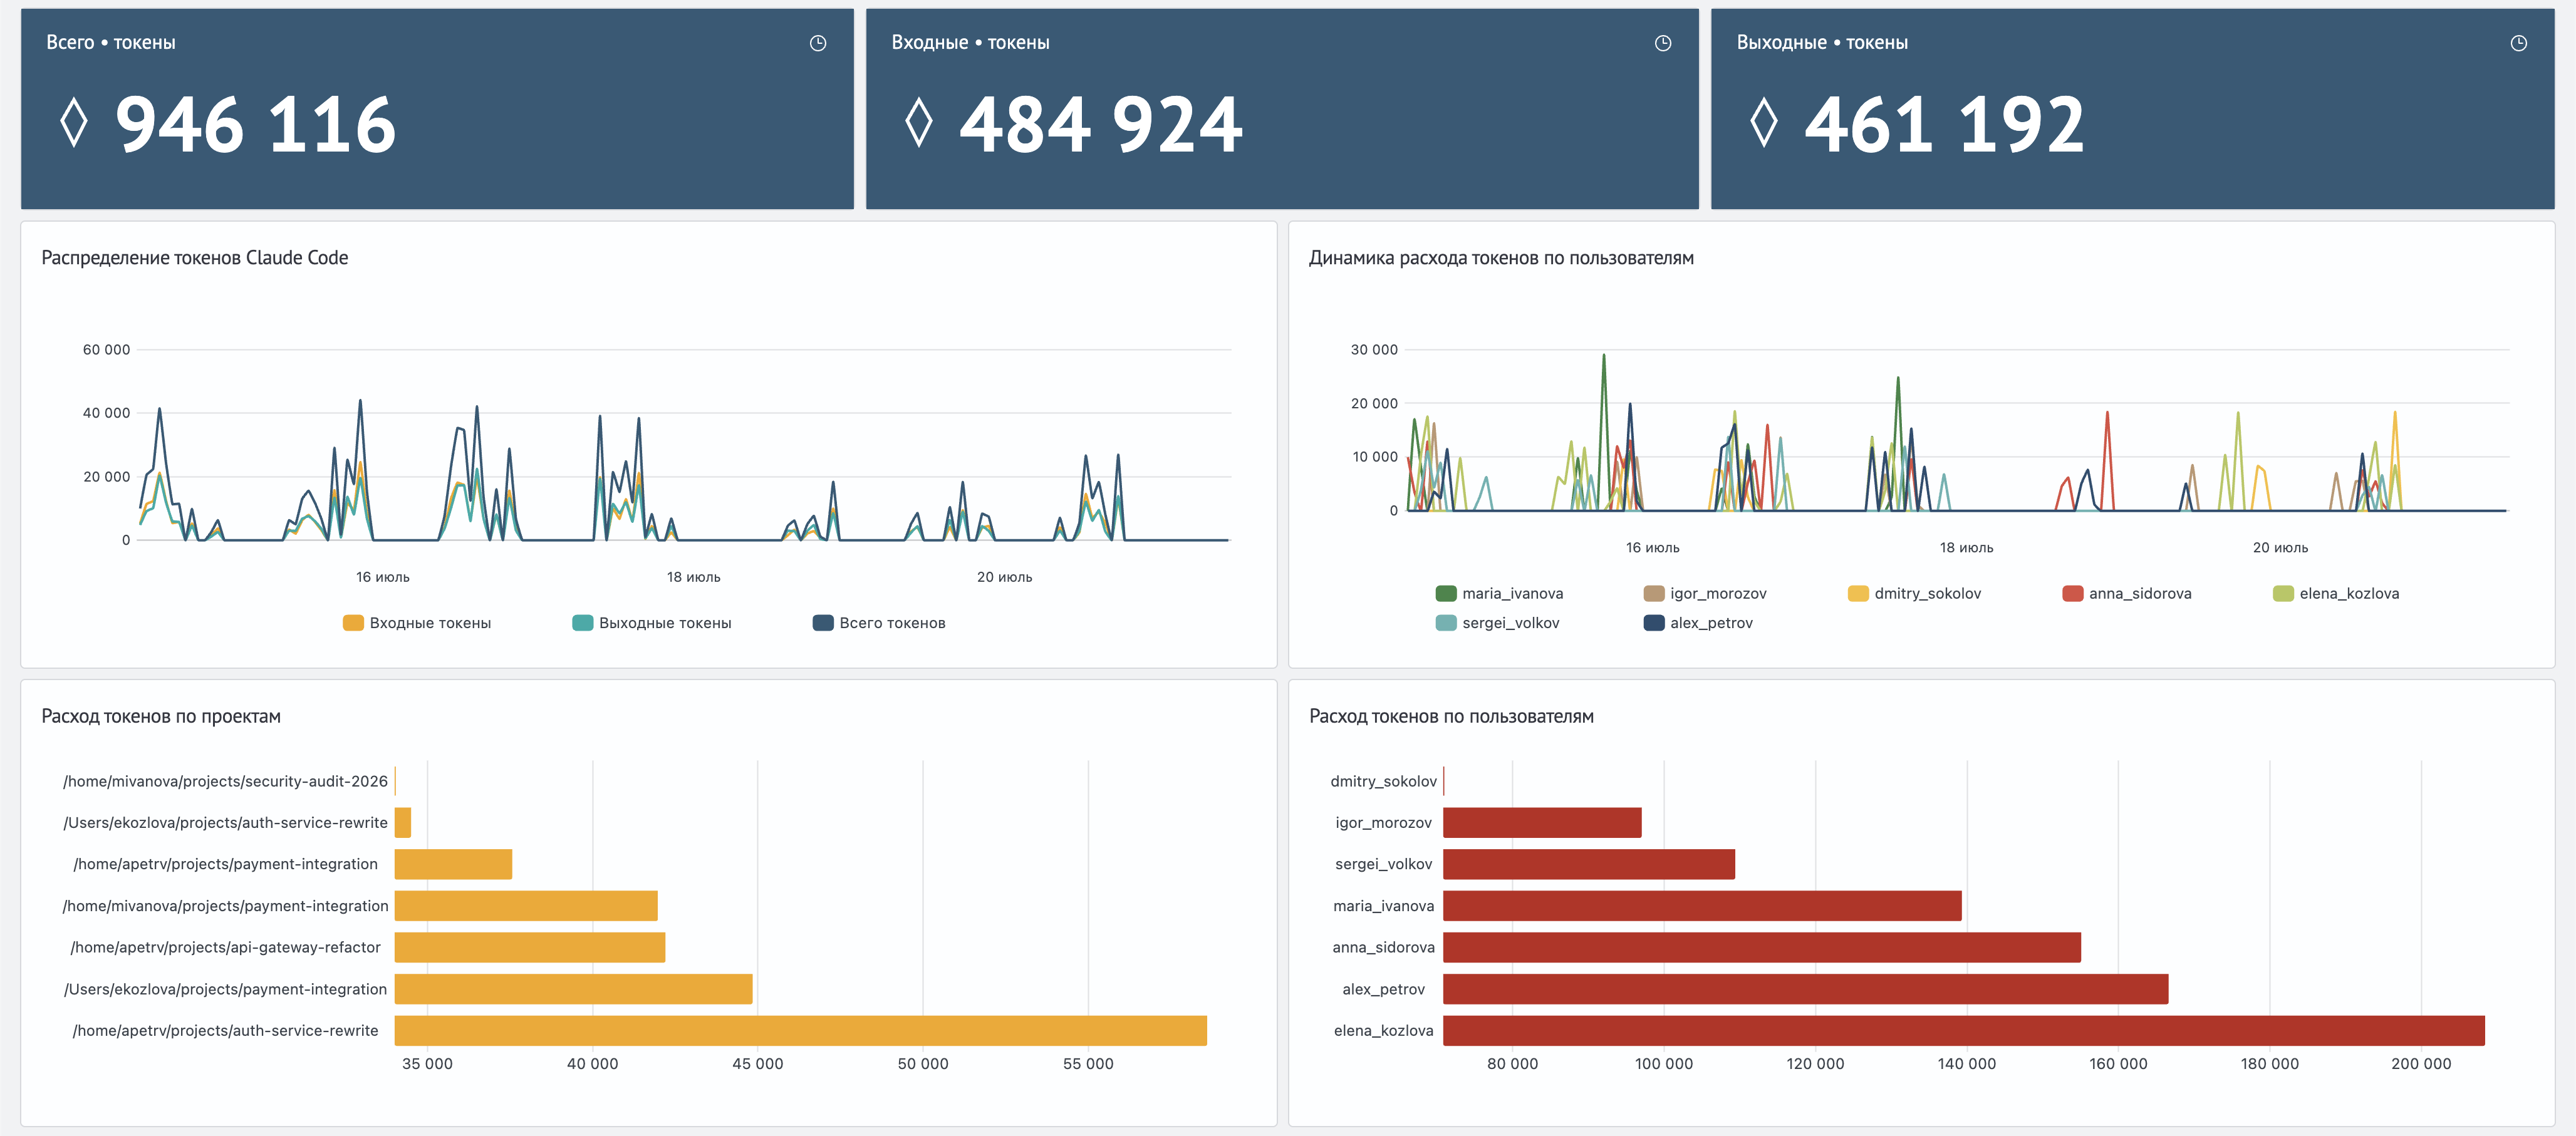Click the 60 000 axis label on distribution chart
2576x1136 pixels.
pyautogui.click(x=106, y=350)
